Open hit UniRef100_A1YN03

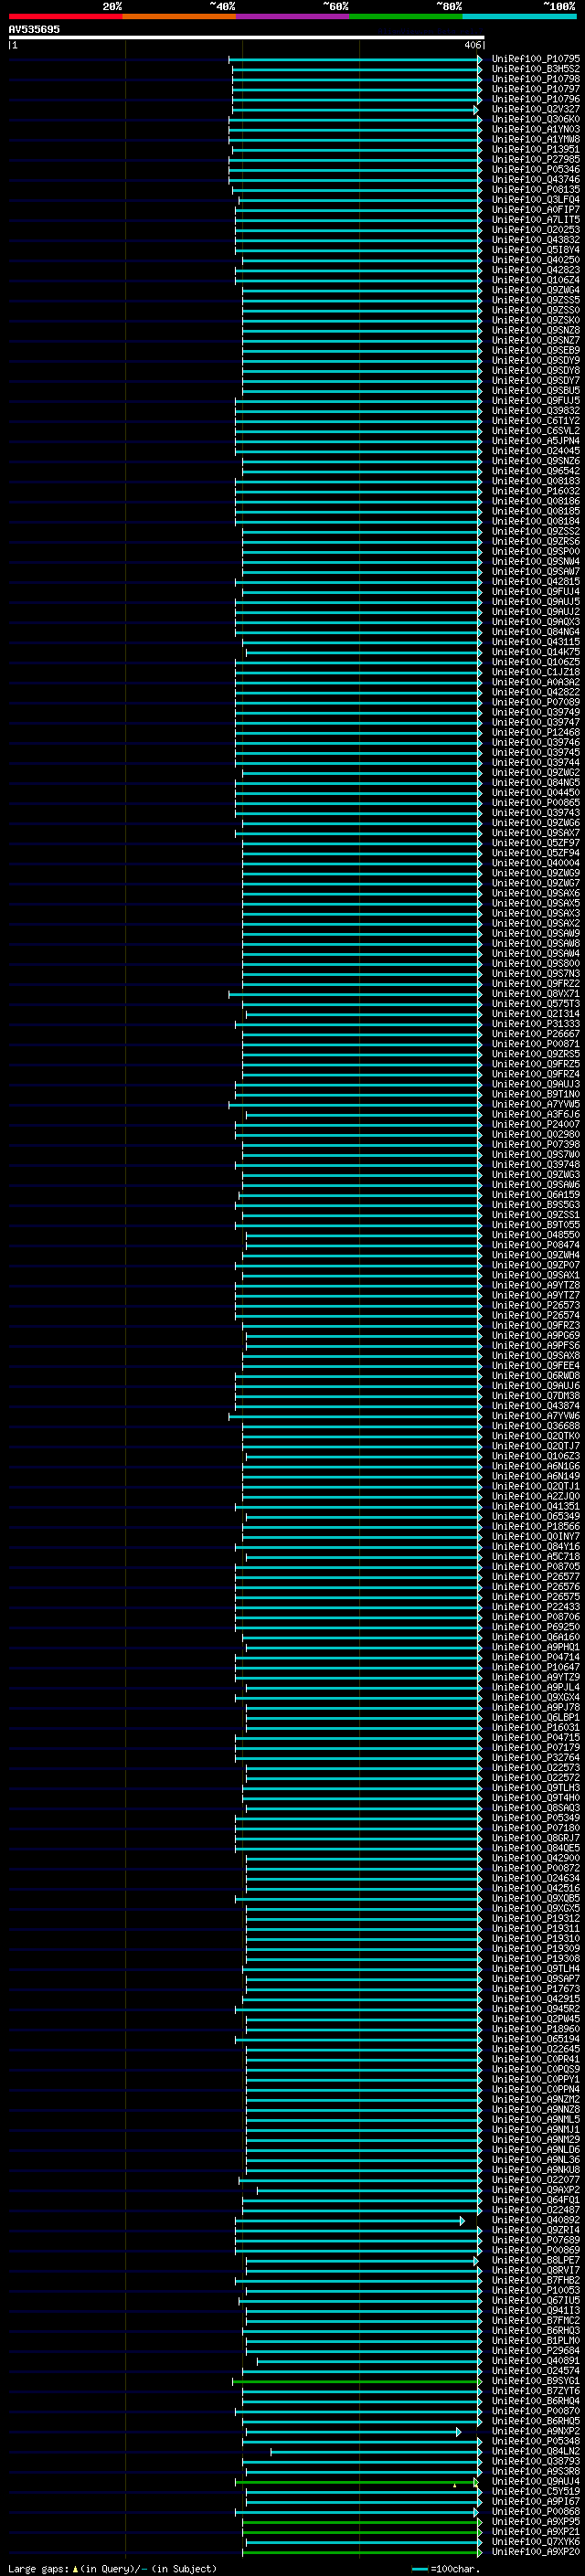click(535, 129)
